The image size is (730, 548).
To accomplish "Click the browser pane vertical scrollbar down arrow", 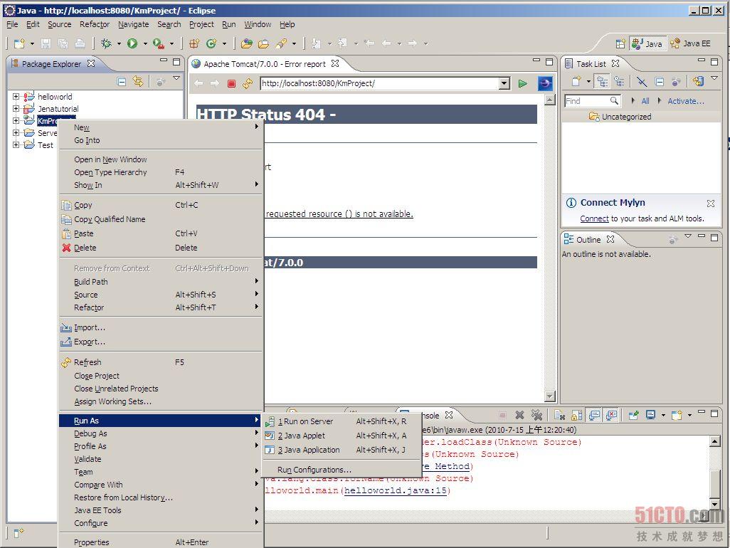I will pyautogui.click(x=550, y=396).
